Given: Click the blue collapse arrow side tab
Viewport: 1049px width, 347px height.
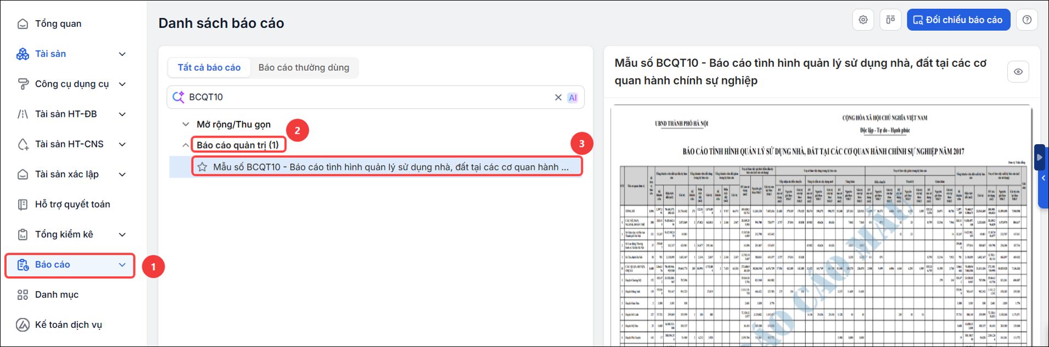Looking at the screenshot, I should (1044, 178).
